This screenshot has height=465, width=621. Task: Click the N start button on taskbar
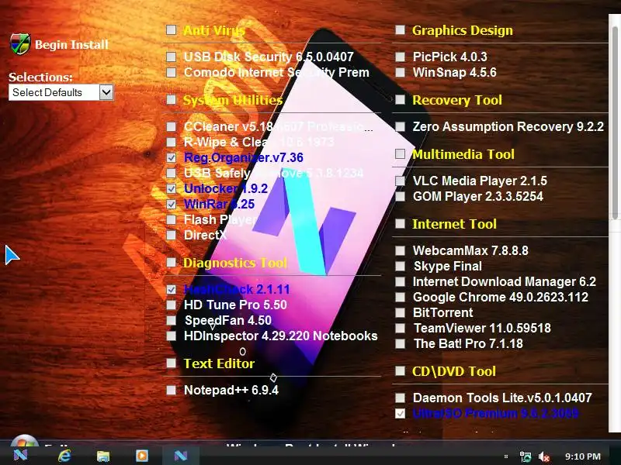21,455
